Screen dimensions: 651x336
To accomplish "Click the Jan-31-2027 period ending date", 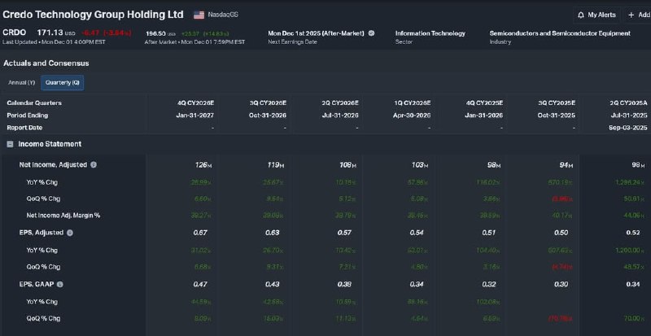I will click(195, 116).
